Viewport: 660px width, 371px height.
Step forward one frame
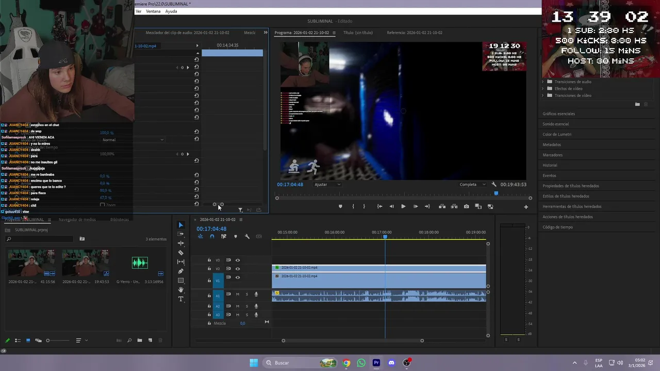[416, 207]
